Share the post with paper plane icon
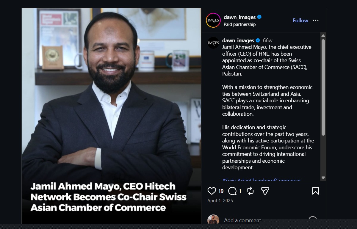The width and height of the screenshot is (357, 229). tap(265, 191)
